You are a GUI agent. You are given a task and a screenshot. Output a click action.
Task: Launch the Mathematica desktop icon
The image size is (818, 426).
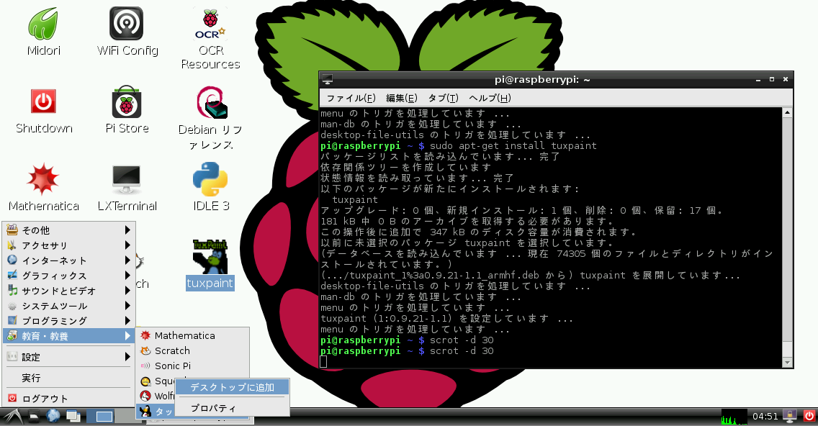44,188
